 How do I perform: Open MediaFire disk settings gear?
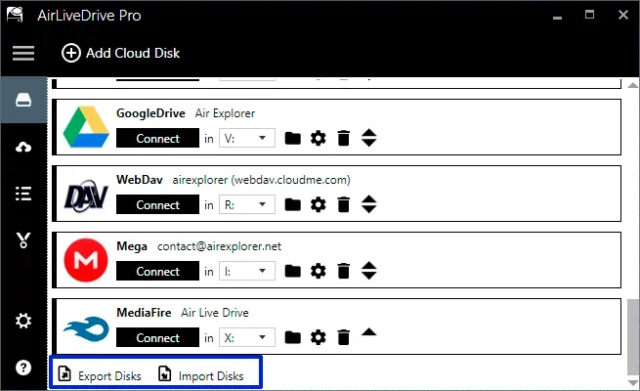(318, 337)
